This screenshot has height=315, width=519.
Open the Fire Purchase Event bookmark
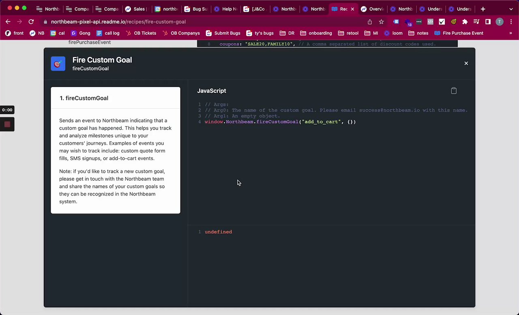point(459,33)
